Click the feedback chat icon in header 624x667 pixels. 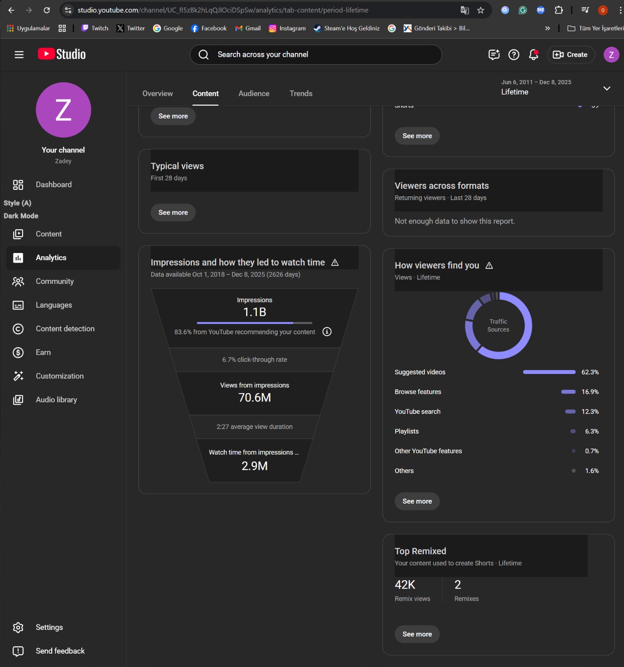pos(494,55)
